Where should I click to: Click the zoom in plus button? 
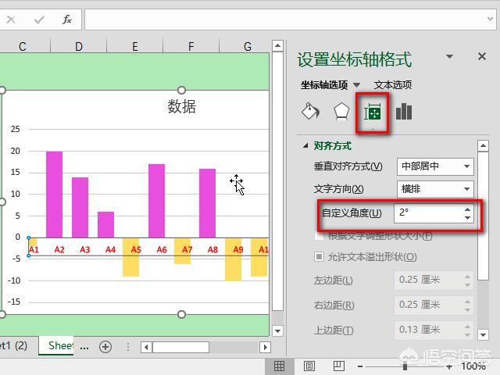click(449, 366)
